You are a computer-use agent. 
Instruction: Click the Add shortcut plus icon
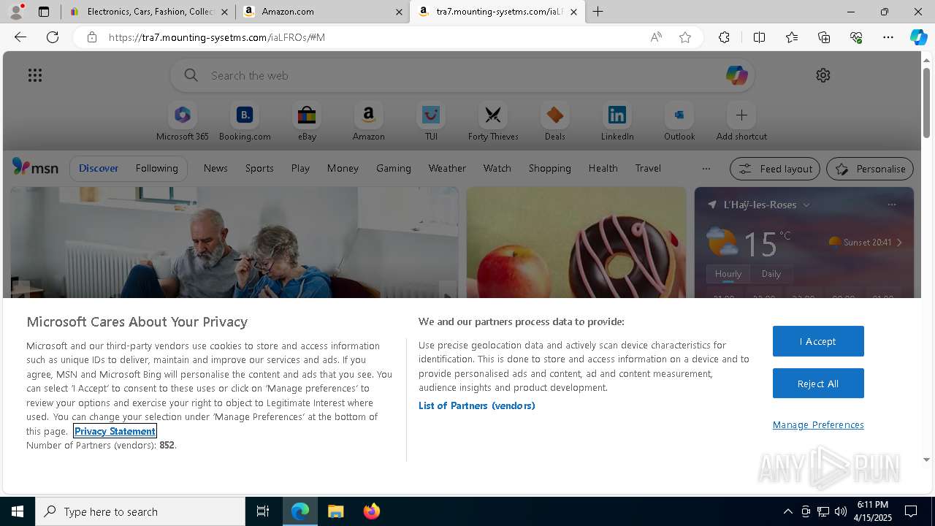[741, 115]
